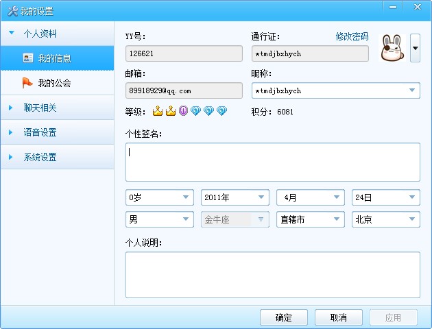The image size is (432, 329).
Task: Confirm settings with the 确定 button
Action: coord(284,317)
